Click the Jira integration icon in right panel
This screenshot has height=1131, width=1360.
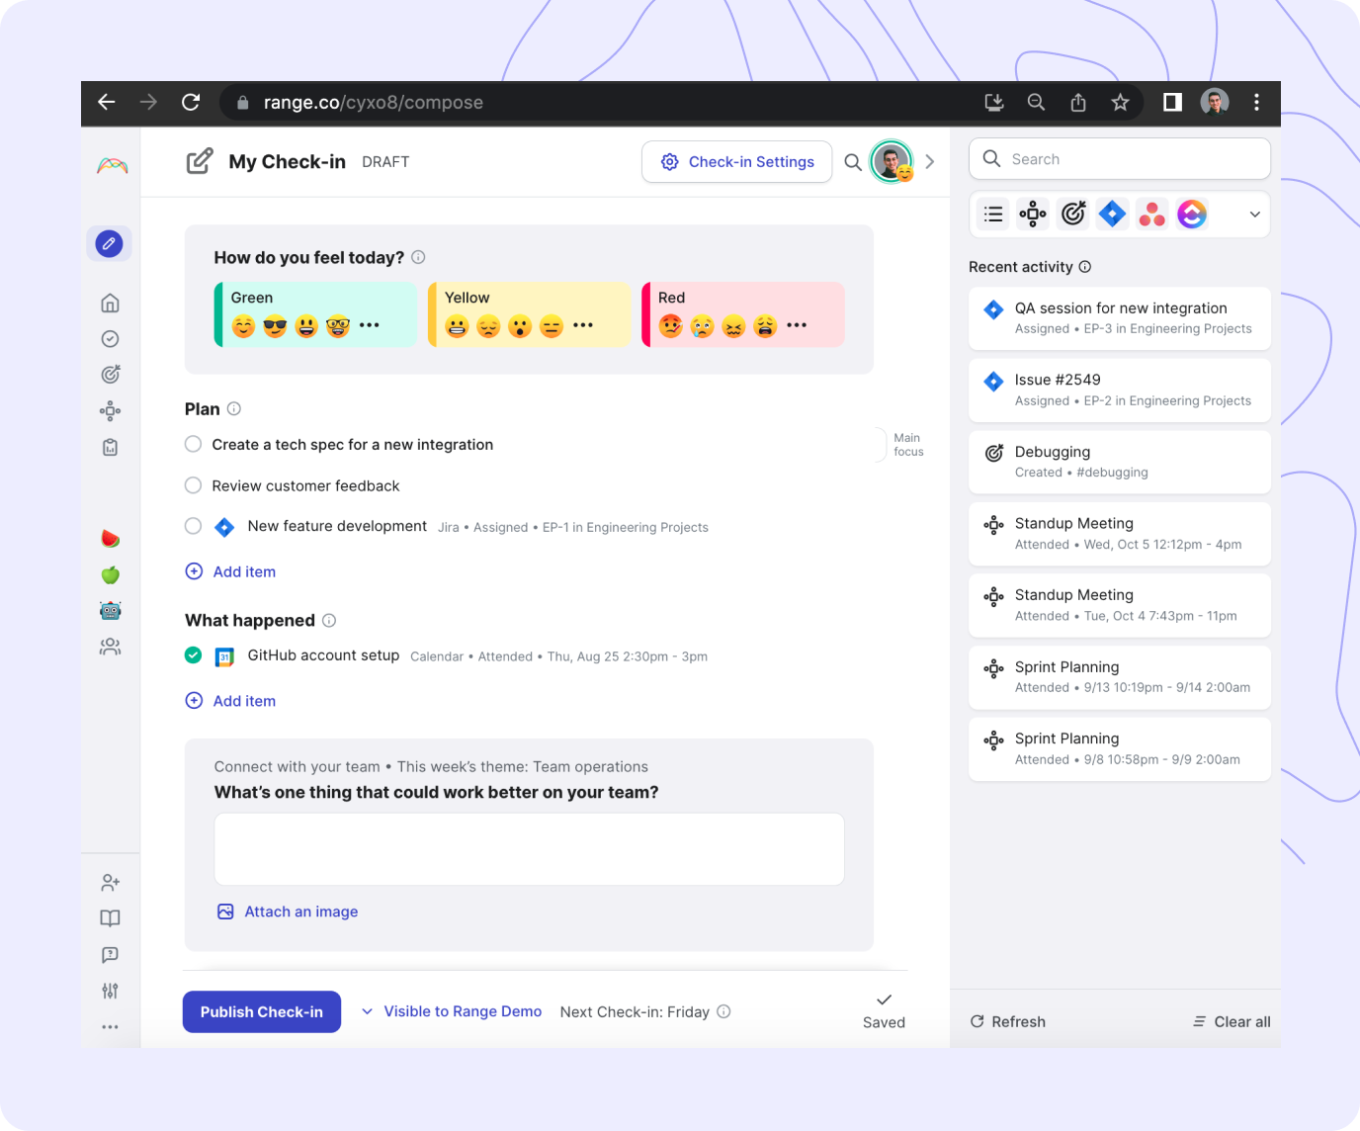tap(1113, 214)
